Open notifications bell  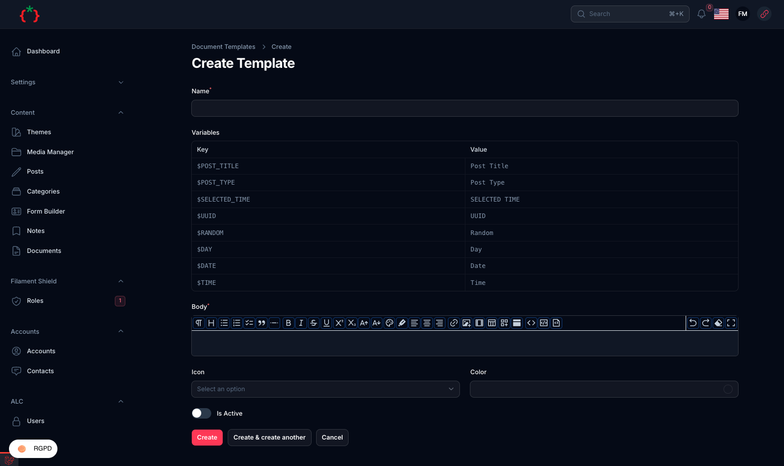click(x=702, y=14)
